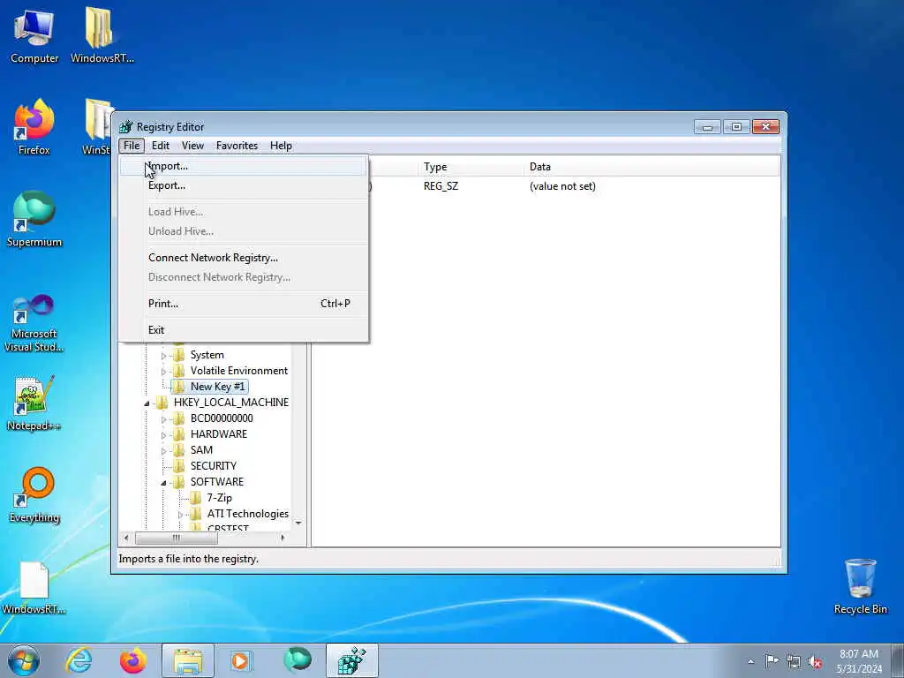Select Connect Network Registry...

tap(243, 258)
